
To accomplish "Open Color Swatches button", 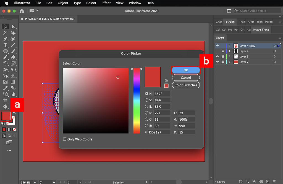I will point(186,85).
